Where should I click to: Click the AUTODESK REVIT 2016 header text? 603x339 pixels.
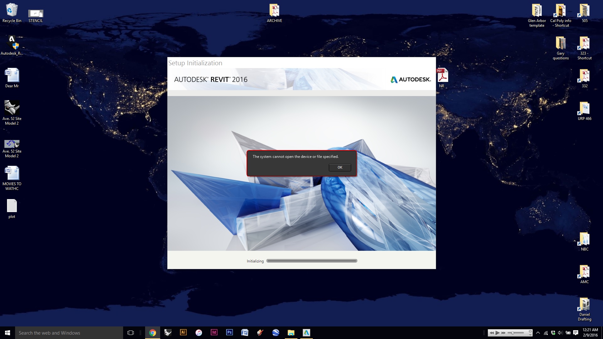tap(211, 79)
